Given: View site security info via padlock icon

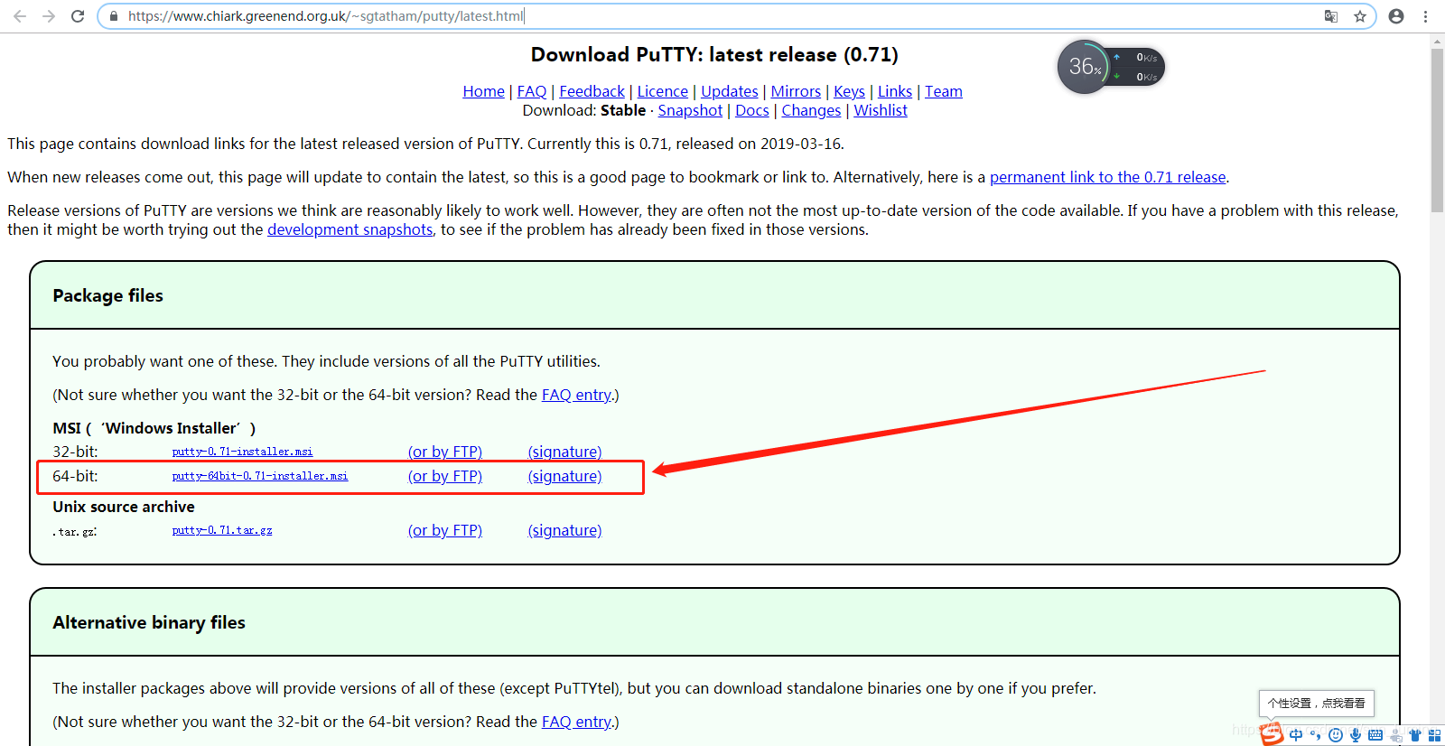Looking at the screenshot, I should [x=113, y=16].
